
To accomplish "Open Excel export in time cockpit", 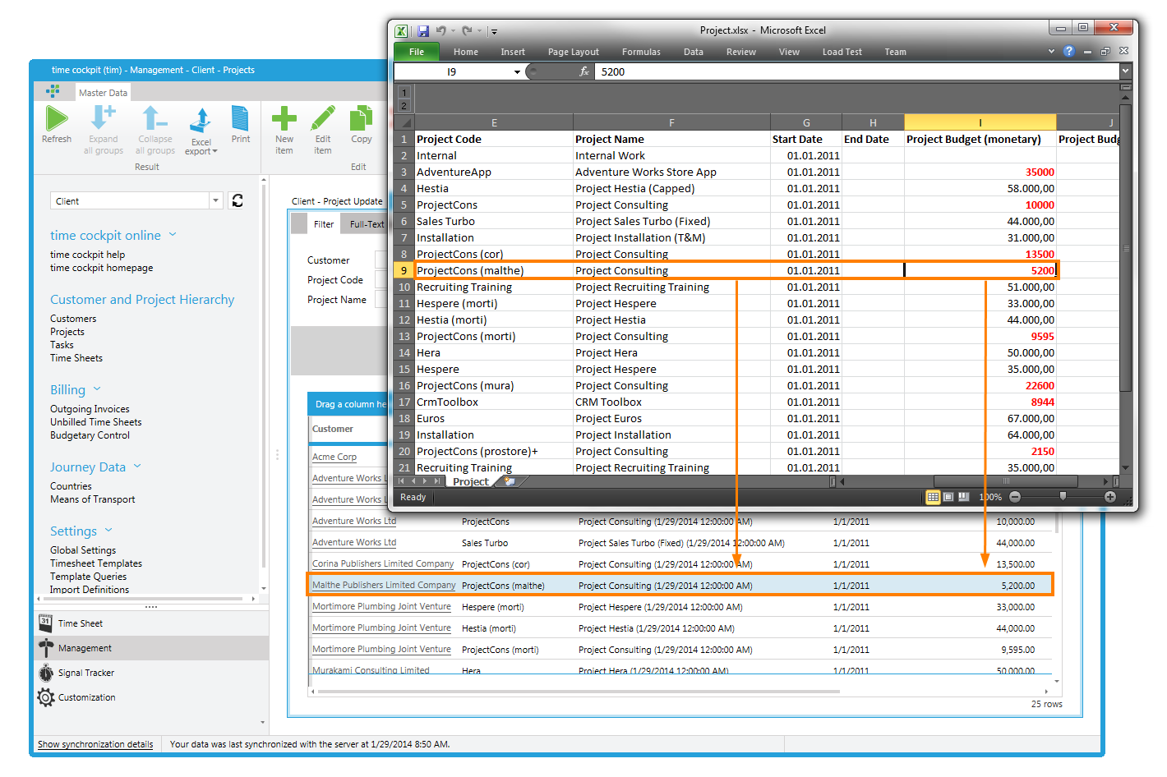I will [201, 131].
